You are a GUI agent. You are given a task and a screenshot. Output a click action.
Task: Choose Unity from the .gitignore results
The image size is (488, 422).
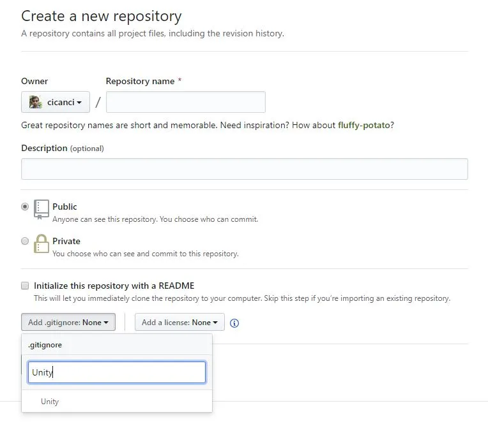tap(117, 401)
